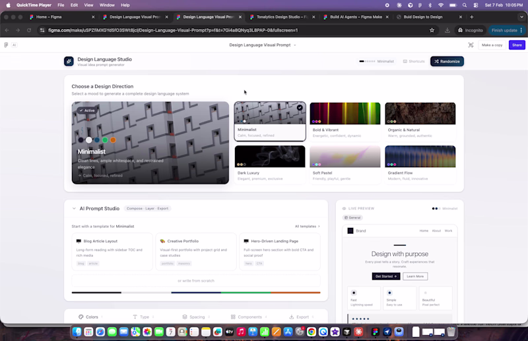Click the site info icon in address bar
This screenshot has width=528, height=341.
[x=42, y=30]
